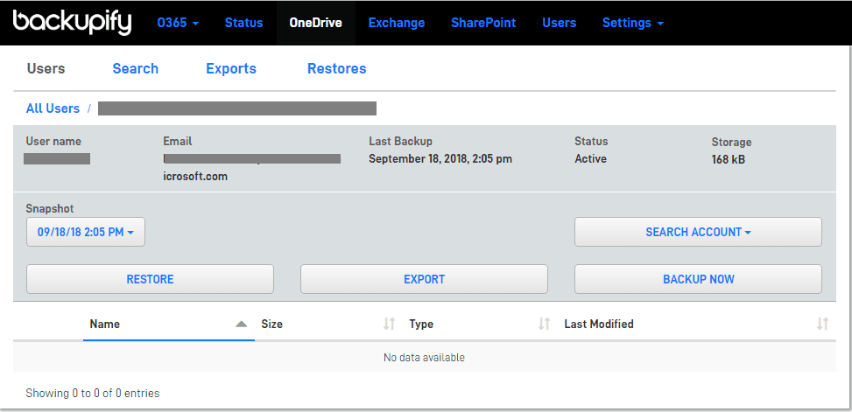
Task: Select the 168 kB storage value
Action: point(729,160)
